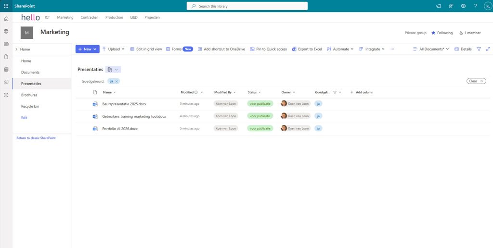This screenshot has height=248, width=493.
Task: Click the Edit link in left navigation
Action: [24, 118]
